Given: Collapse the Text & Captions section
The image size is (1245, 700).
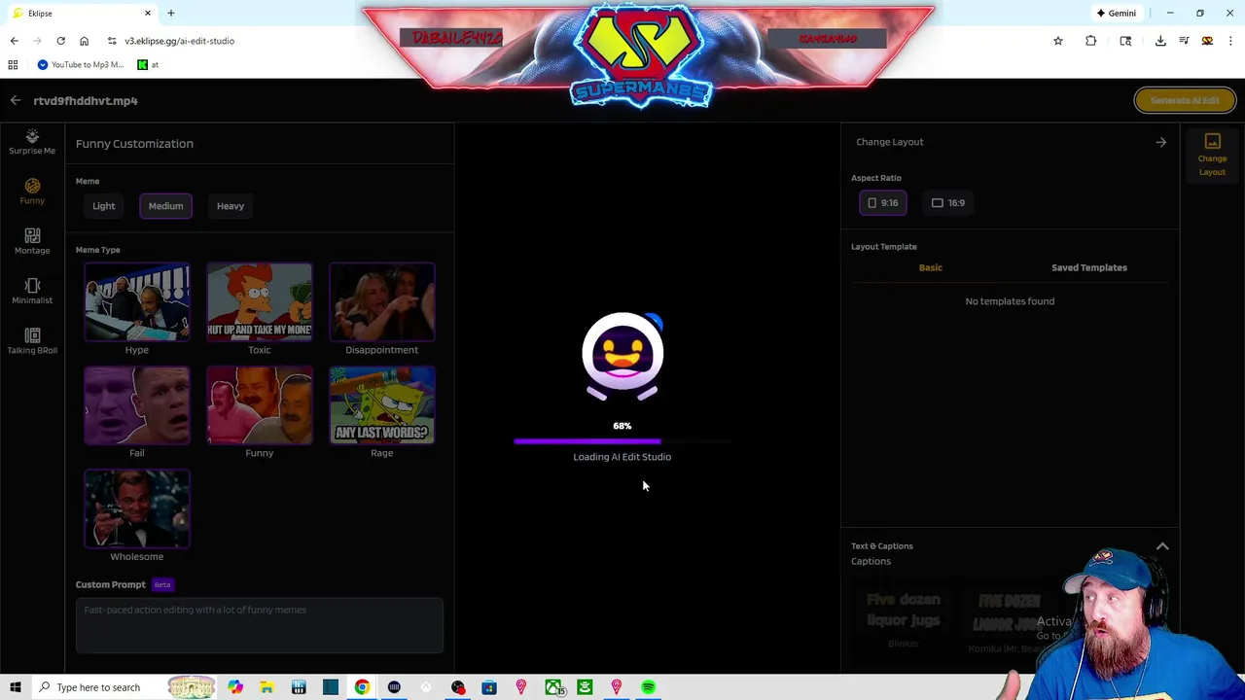Looking at the screenshot, I should point(1162,546).
